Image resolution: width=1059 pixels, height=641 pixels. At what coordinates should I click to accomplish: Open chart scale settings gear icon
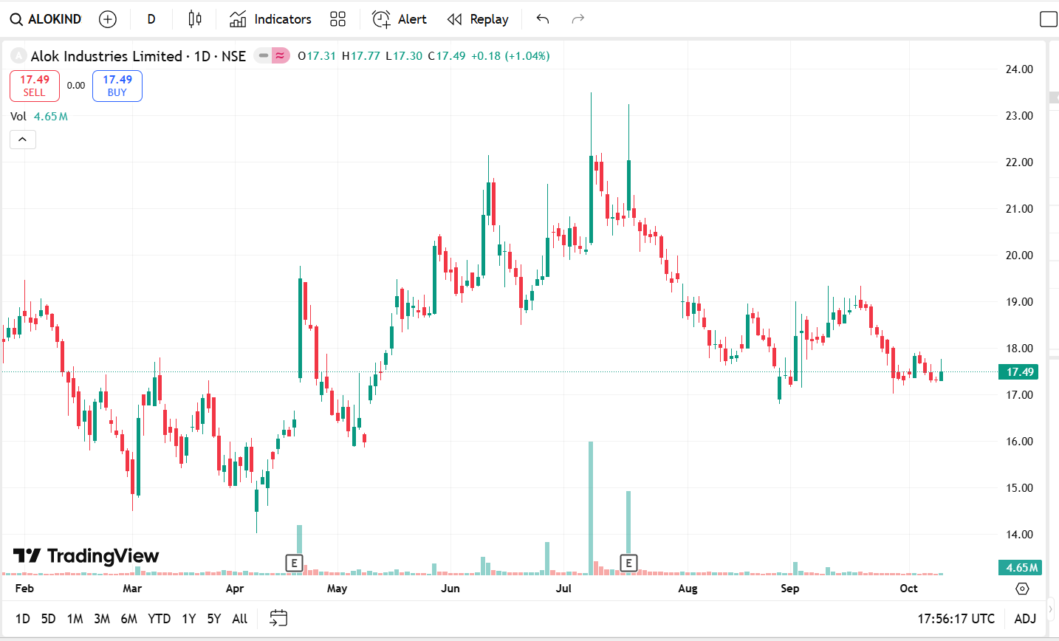pyautogui.click(x=1022, y=589)
